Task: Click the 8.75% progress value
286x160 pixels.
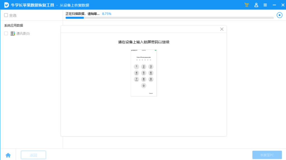Action: pyautogui.click(x=107, y=14)
